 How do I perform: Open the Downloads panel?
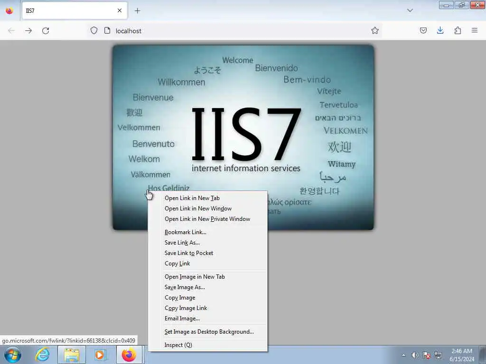coord(440,30)
